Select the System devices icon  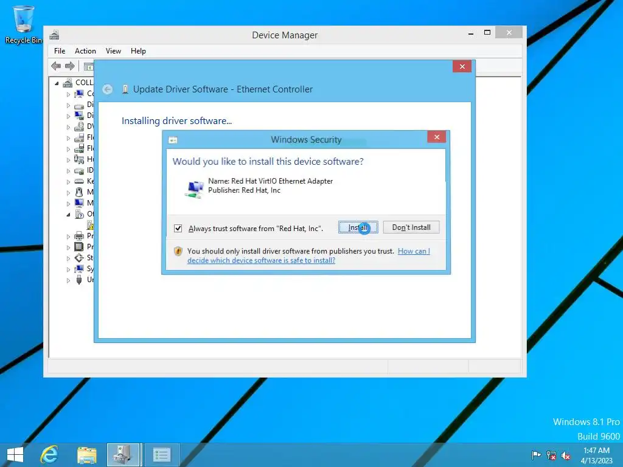point(79,269)
